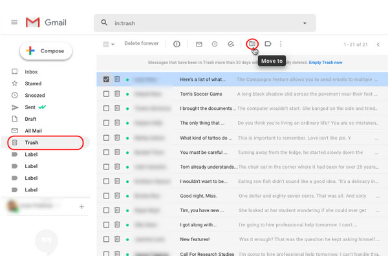This screenshot has width=388, height=256.
Task: Click trash icon on Tom's Soccer Game row
Action: click(x=117, y=94)
